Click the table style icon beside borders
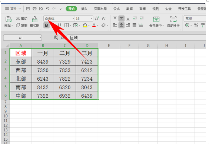Image resolution: width=209 pixels, height=144 pixels. coord(75,25)
